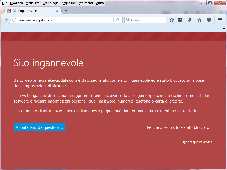The width and height of the screenshot is (227, 170).
Task: Expand the bookmarks toolbar overflow chevron
Action: click(224, 29)
